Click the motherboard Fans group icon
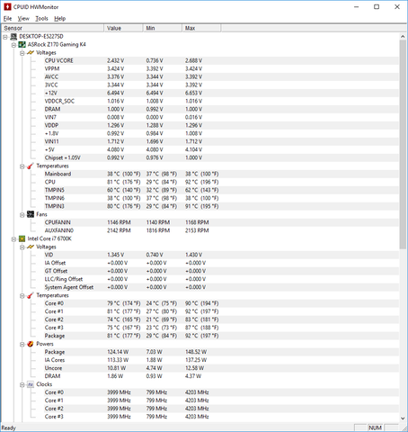Viewport: 408px width, 432px height. [x=31, y=214]
